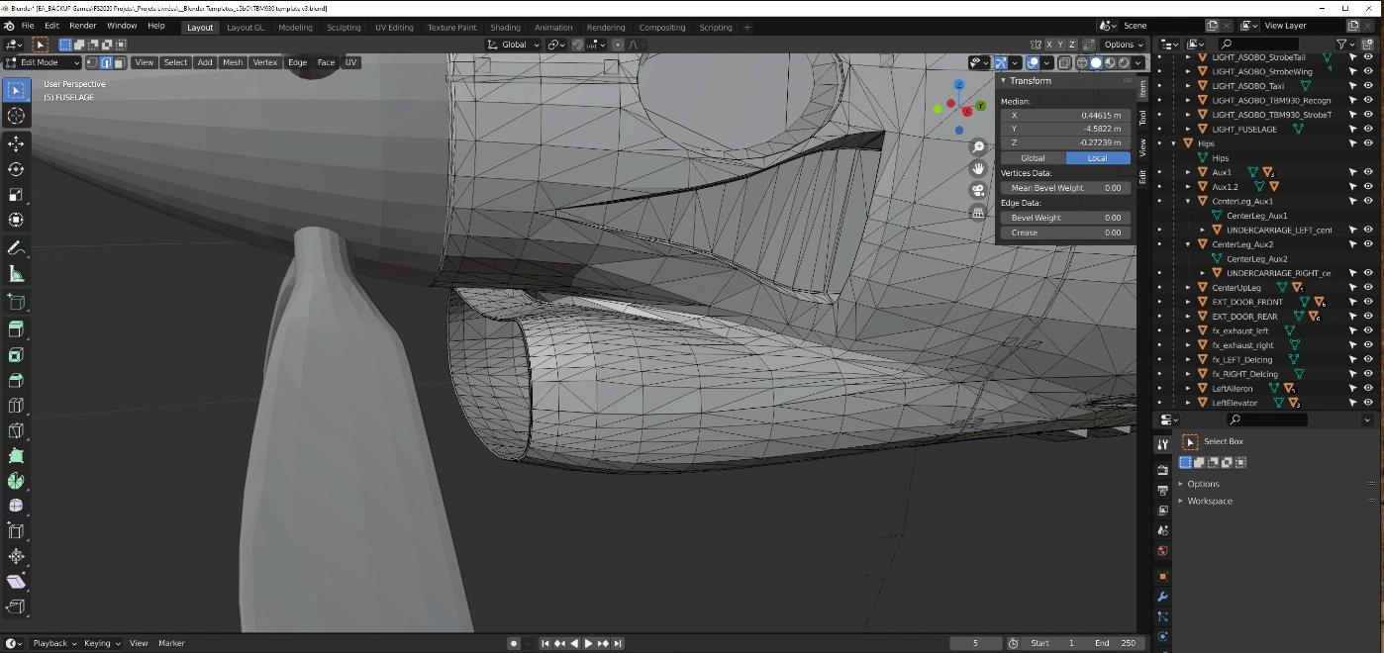Switch to the UV Editing workspace tab
The image size is (1384, 653).
click(x=393, y=28)
